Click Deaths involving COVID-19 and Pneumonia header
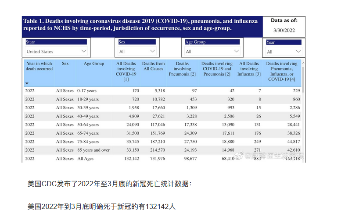This screenshot has height=219, width=359. pos(217,69)
